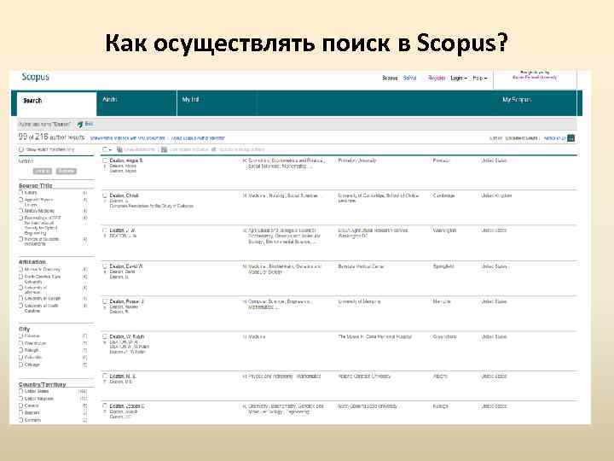Open the Scopus logo home link
Screen dimensions: 614x461
[x=35, y=77]
